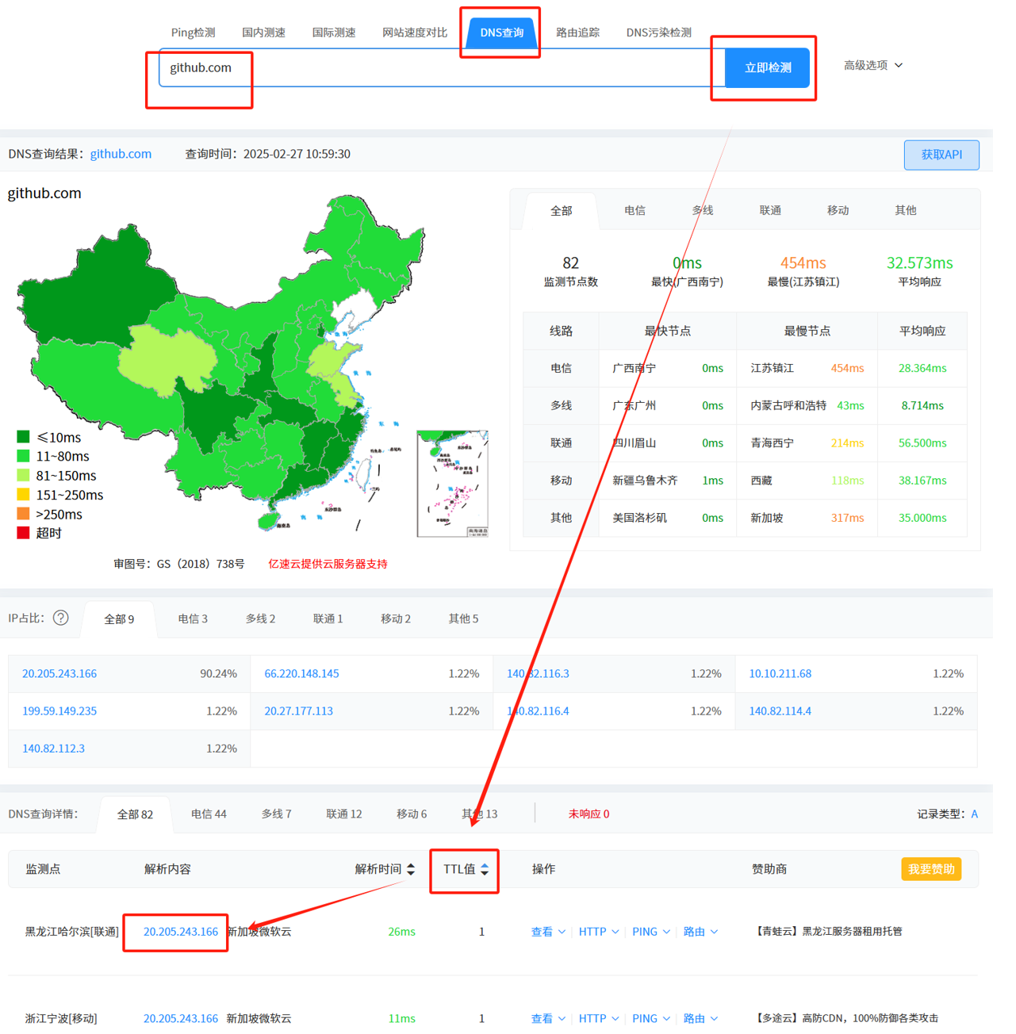Select 电信 3 IP ratio tab

tap(193, 618)
